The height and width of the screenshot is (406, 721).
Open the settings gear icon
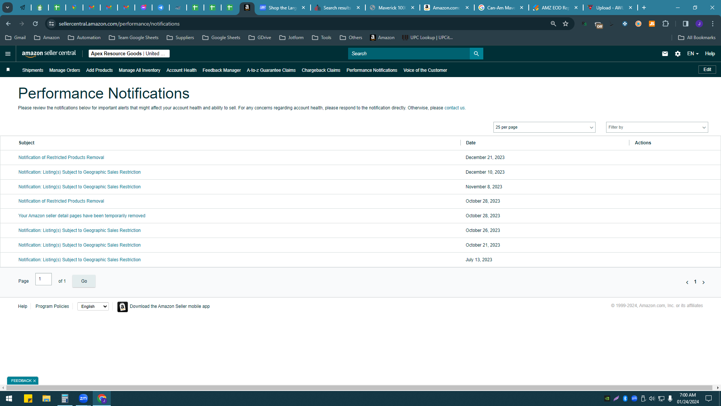(x=677, y=54)
